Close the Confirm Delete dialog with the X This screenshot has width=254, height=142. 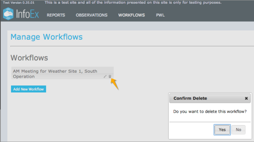click(x=246, y=98)
